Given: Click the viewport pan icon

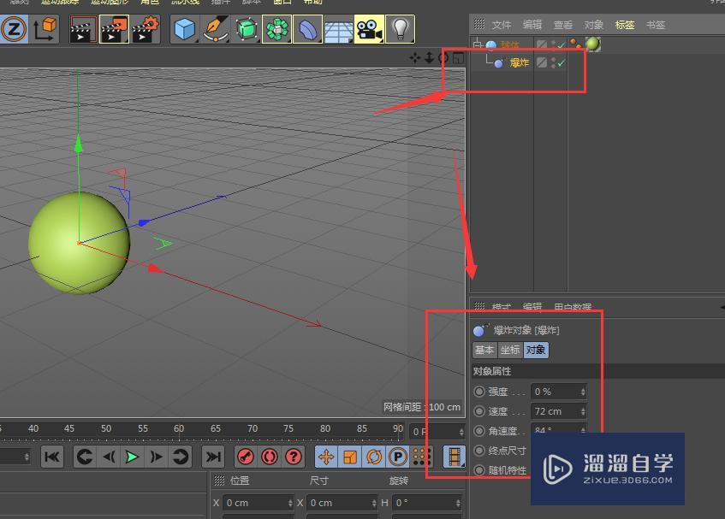Looking at the screenshot, I should (x=415, y=58).
